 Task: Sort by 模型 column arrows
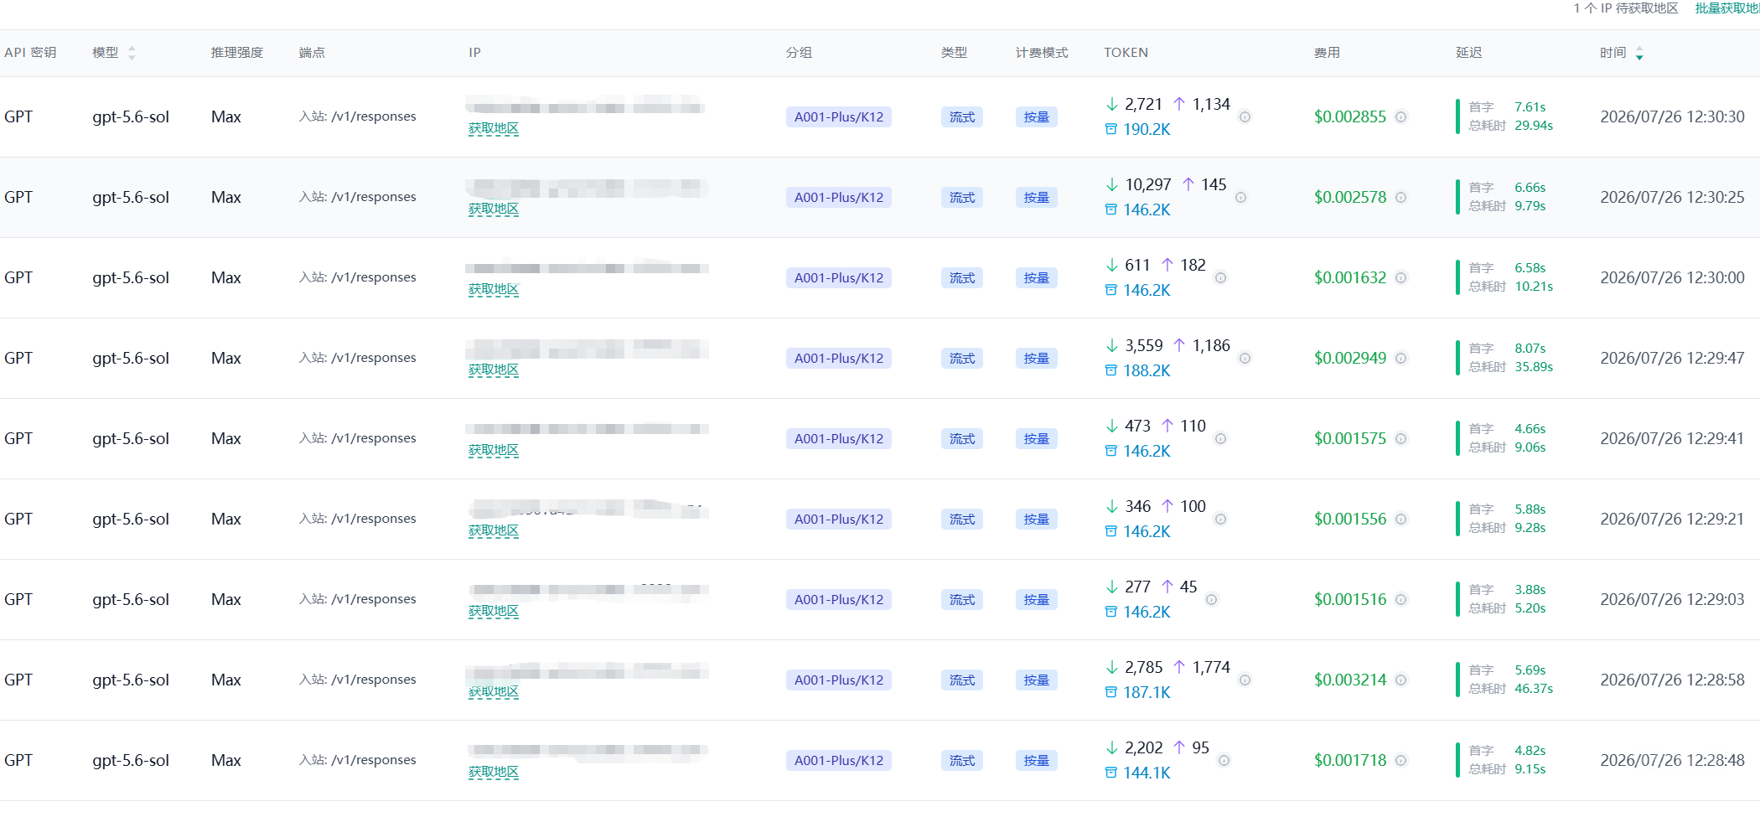pos(132,53)
